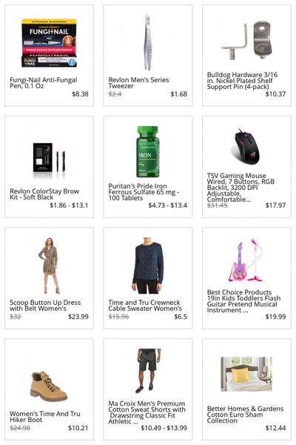
Task: Click the $23.99 price on Scoop dress
Action: coord(78,317)
